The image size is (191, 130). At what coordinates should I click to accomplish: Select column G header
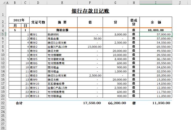pyautogui.click(x=115, y=2)
